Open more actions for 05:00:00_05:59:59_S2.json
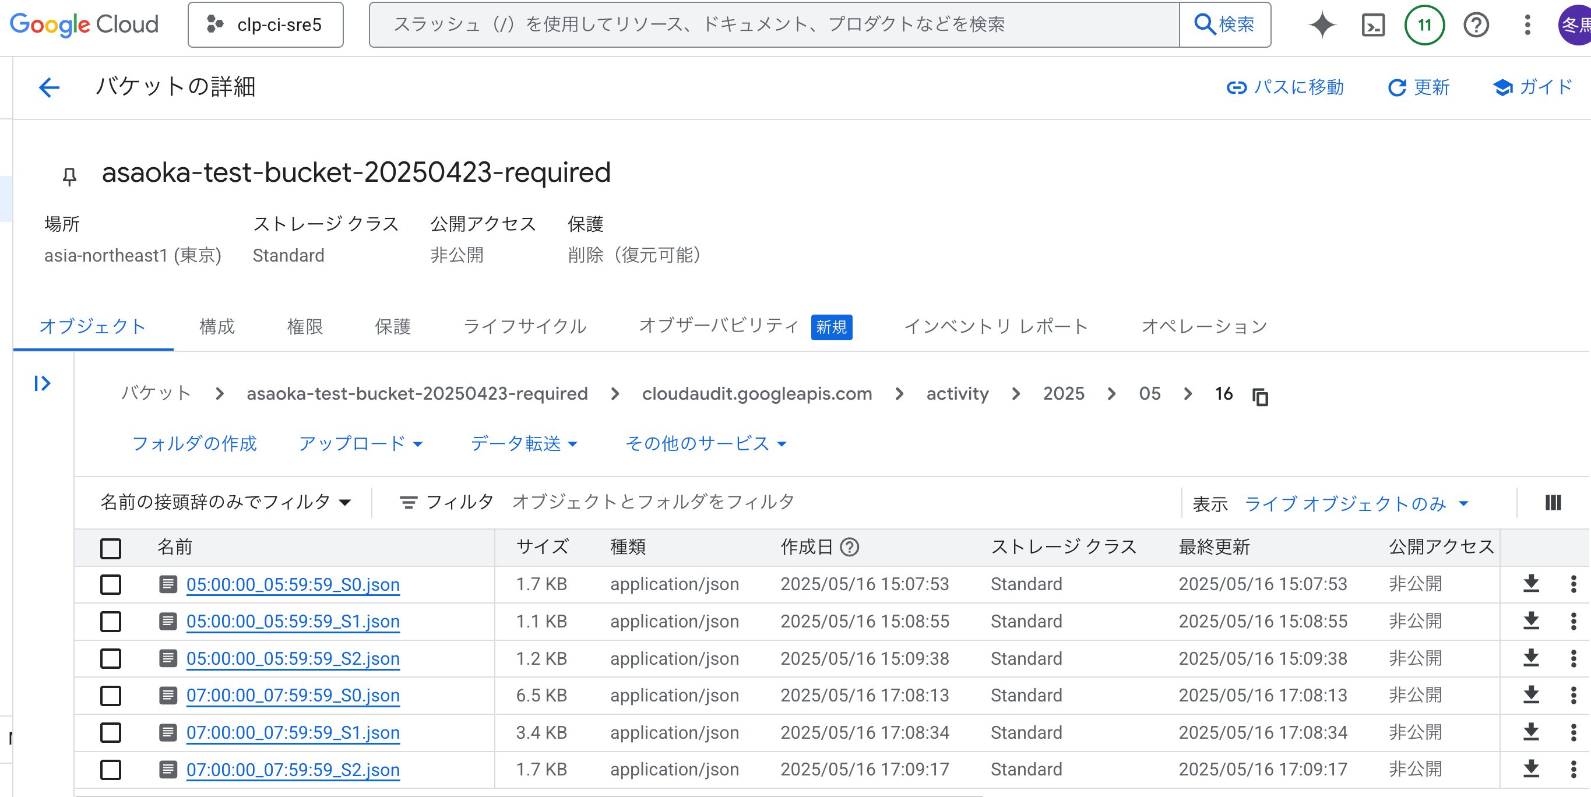Screen dimensions: 1591x797 point(1573,658)
